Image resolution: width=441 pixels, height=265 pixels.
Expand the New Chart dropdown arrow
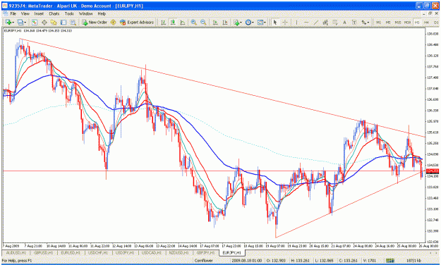point(13,23)
